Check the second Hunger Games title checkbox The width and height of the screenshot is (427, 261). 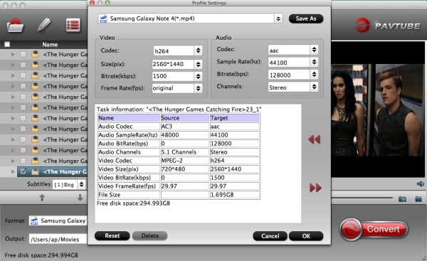point(23,65)
